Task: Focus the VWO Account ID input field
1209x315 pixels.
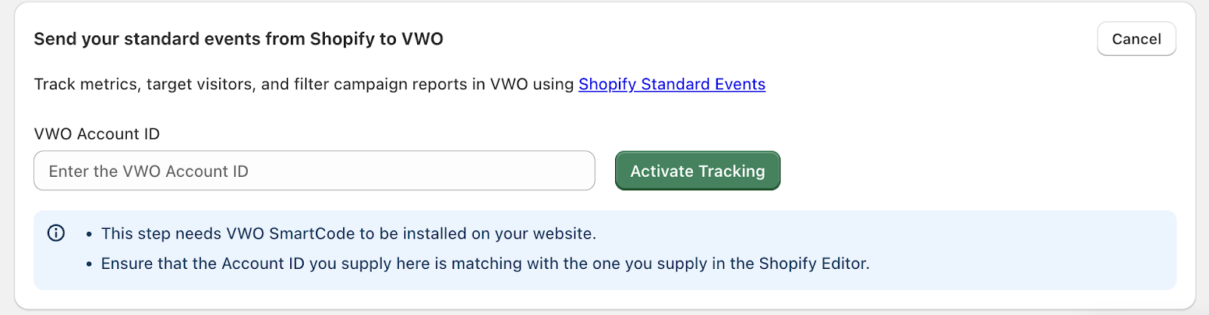Action: tap(314, 171)
